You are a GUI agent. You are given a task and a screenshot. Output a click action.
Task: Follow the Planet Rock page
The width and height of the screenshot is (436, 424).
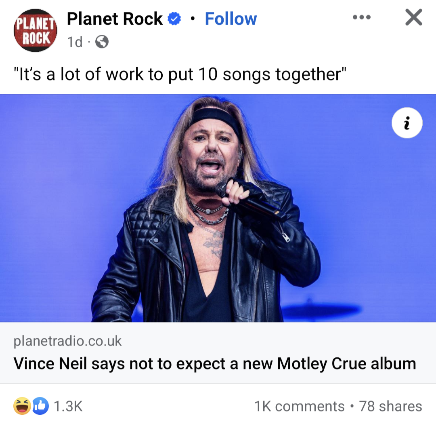coord(231,19)
